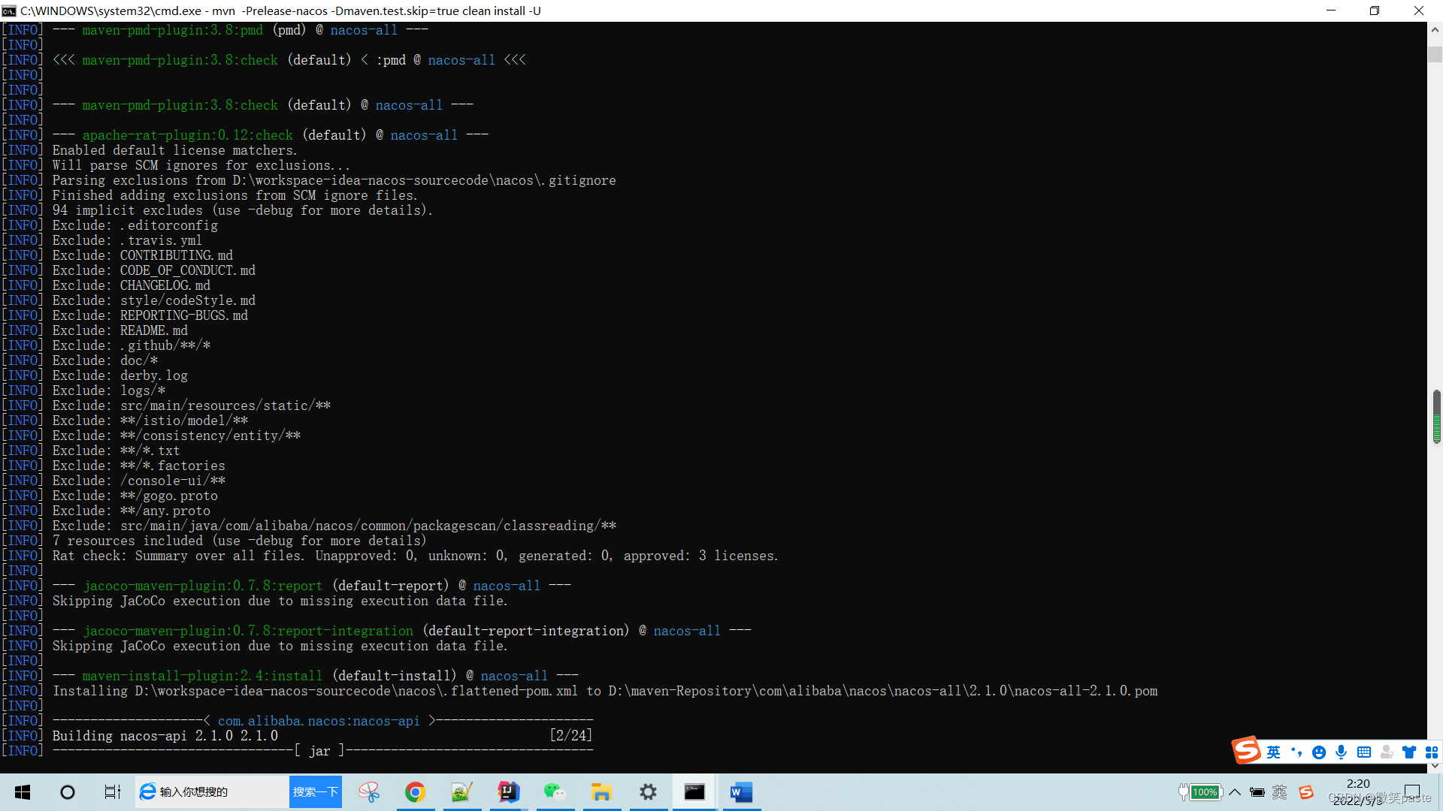Click the 100% battery indicator in tray
Image resolution: width=1443 pixels, height=811 pixels.
coord(1206,792)
